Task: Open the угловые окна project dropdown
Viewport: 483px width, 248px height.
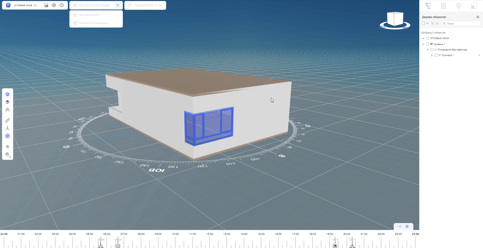Action: (x=25, y=5)
